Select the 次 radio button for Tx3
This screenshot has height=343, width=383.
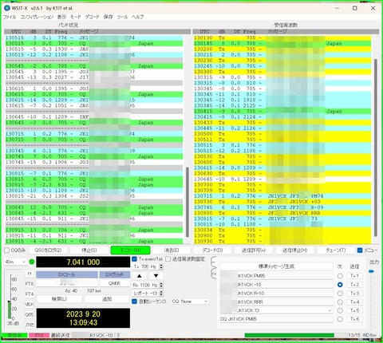coord(340,294)
